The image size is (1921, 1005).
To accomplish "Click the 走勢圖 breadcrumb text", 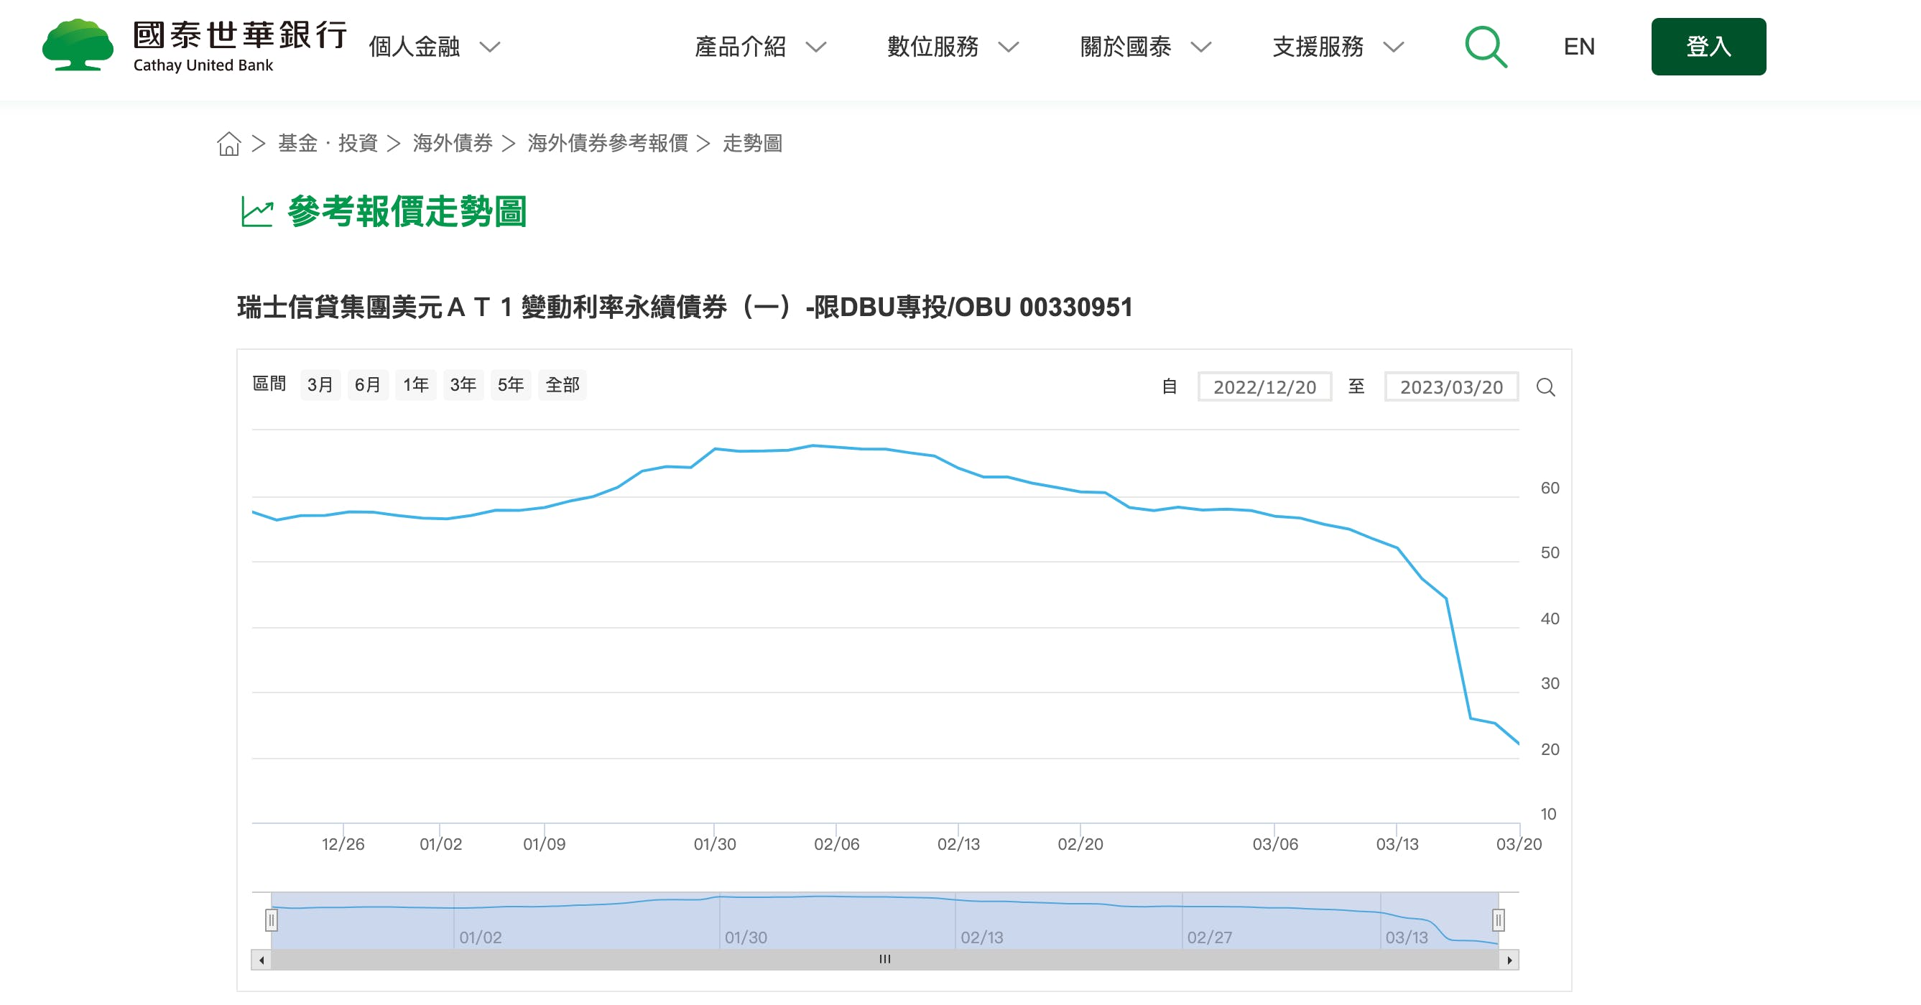I will pyautogui.click(x=752, y=143).
